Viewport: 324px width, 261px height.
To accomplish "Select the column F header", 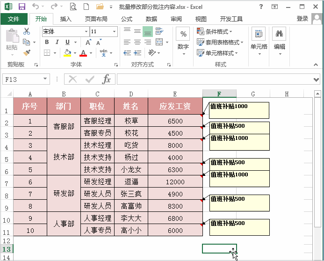I will click(219, 94).
